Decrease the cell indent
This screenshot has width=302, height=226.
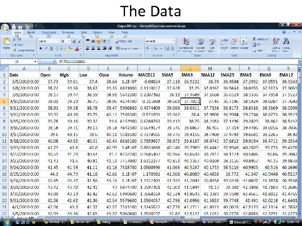pyautogui.click(x=105, y=49)
